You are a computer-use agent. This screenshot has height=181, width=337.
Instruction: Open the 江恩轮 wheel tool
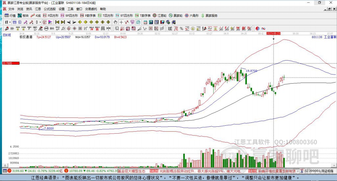[x=160, y=15]
